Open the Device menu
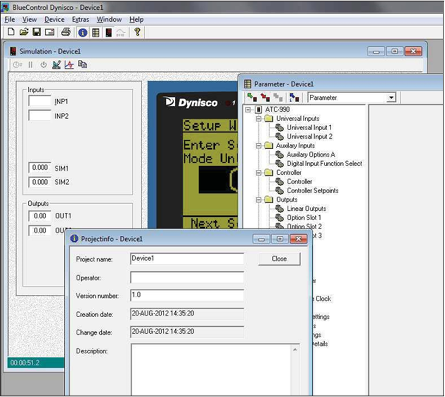Viewport: 445px width, 397px height. [54, 20]
